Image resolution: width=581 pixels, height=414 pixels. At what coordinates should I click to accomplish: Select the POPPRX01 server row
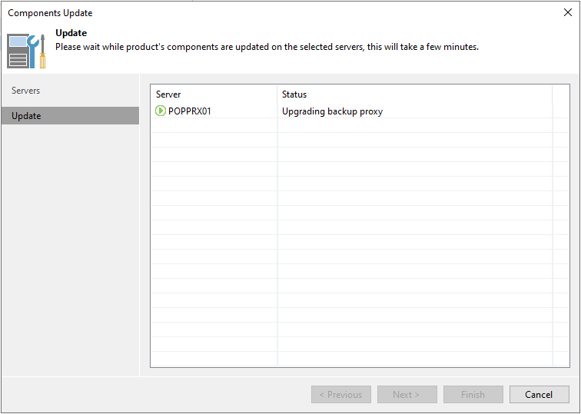[360, 111]
